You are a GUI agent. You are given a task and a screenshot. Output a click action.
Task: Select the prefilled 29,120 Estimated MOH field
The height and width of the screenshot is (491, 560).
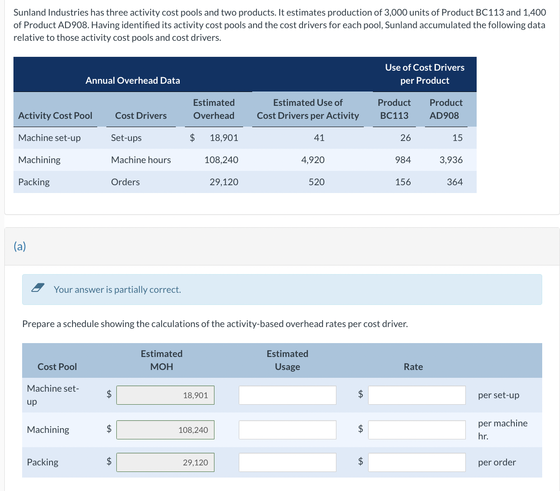pyautogui.click(x=165, y=462)
